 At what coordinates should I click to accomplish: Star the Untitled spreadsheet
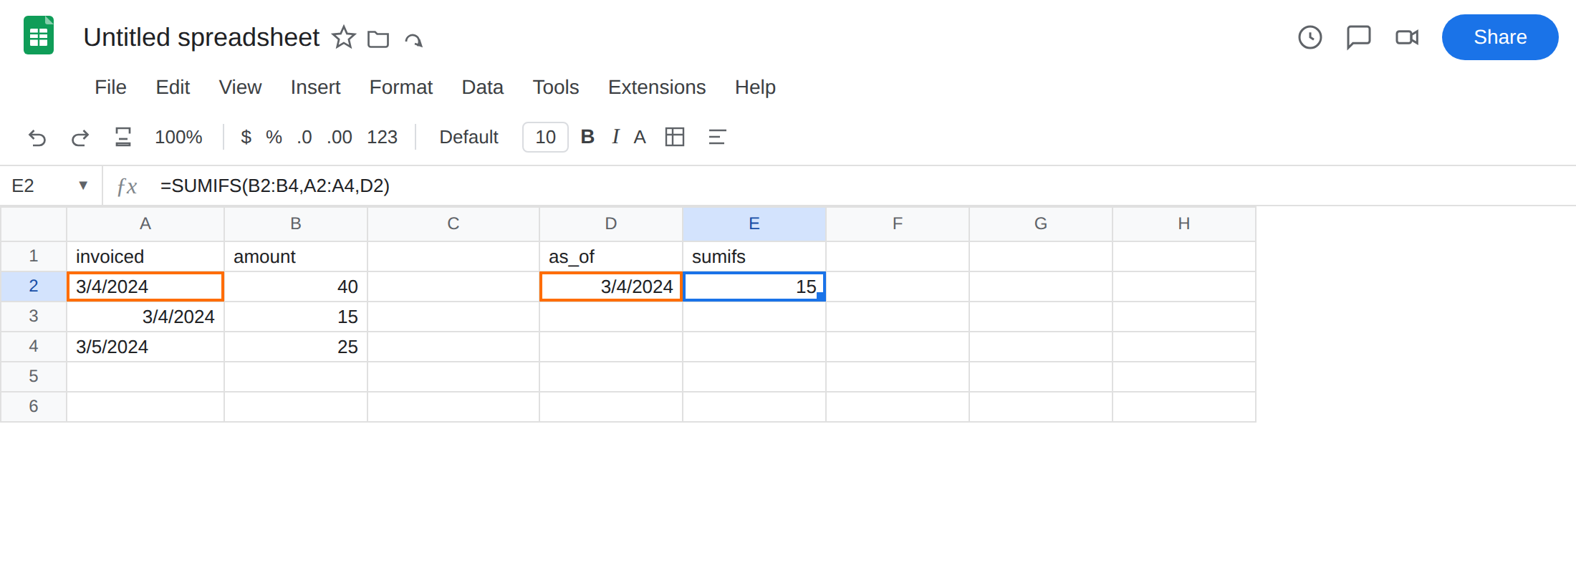tap(344, 37)
